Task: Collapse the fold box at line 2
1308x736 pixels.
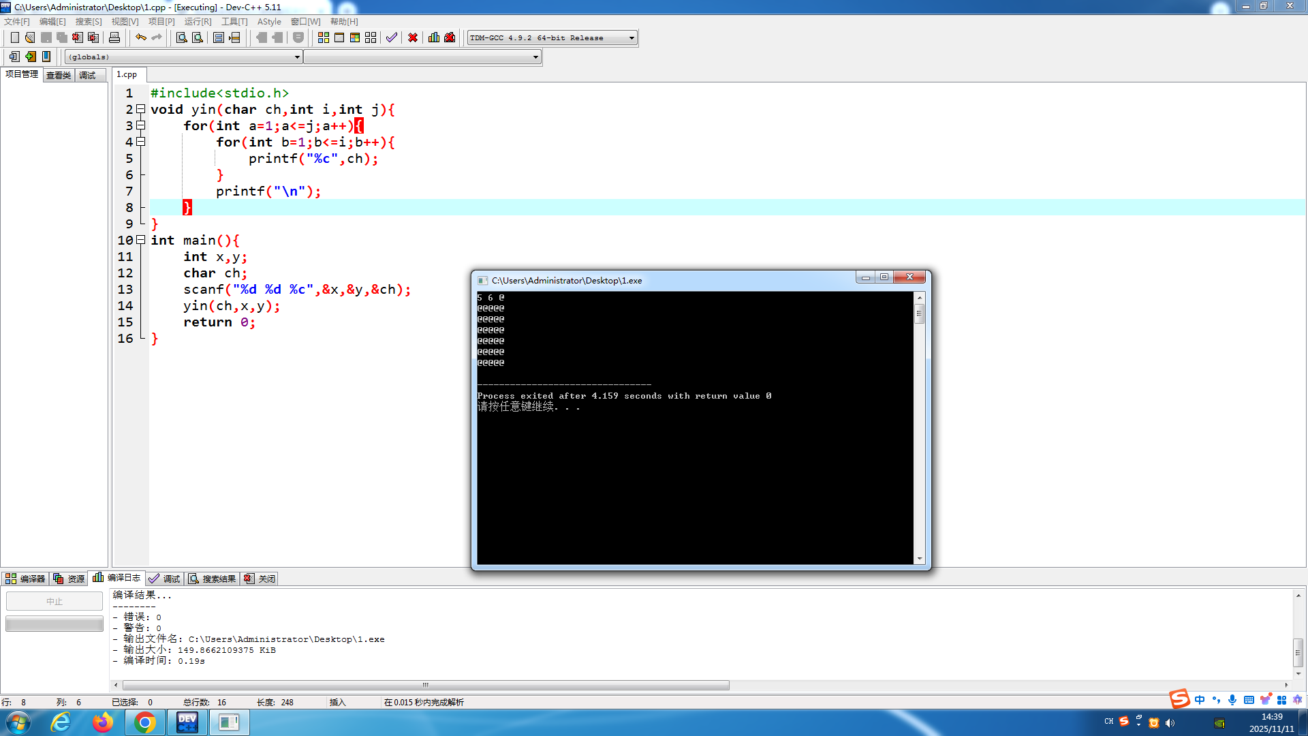Action: pyautogui.click(x=140, y=109)
